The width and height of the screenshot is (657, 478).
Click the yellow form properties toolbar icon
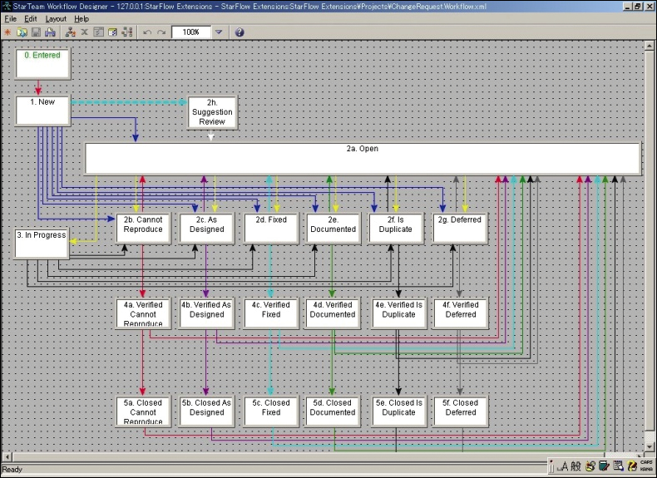point(112,32)
